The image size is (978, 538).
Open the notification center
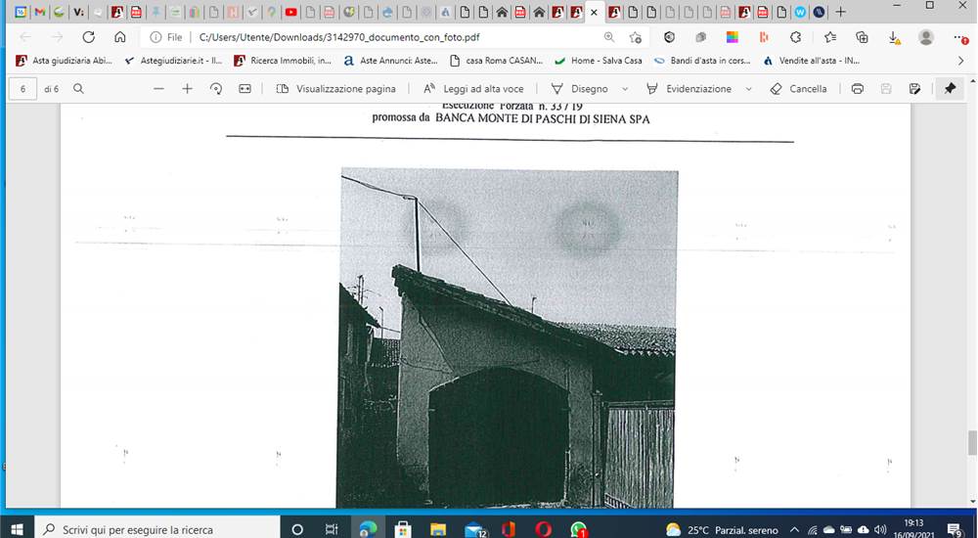956,529
